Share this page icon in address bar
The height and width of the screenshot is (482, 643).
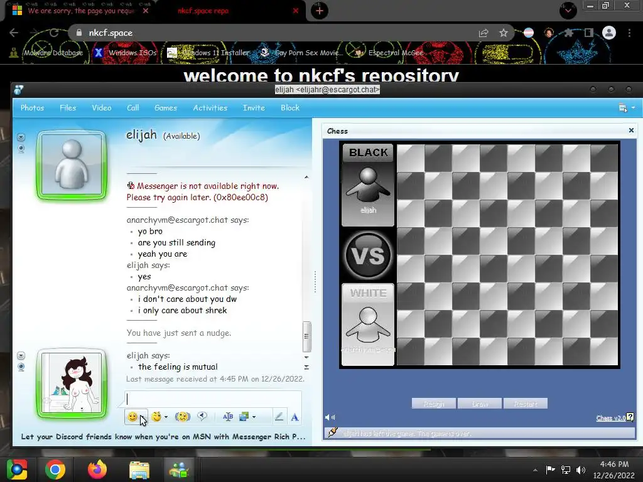(x=484, y=33)
